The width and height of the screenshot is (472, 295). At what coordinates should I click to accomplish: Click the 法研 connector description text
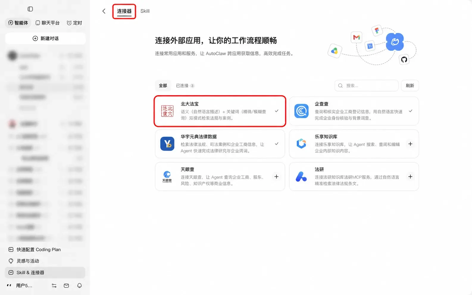[357, 180]
